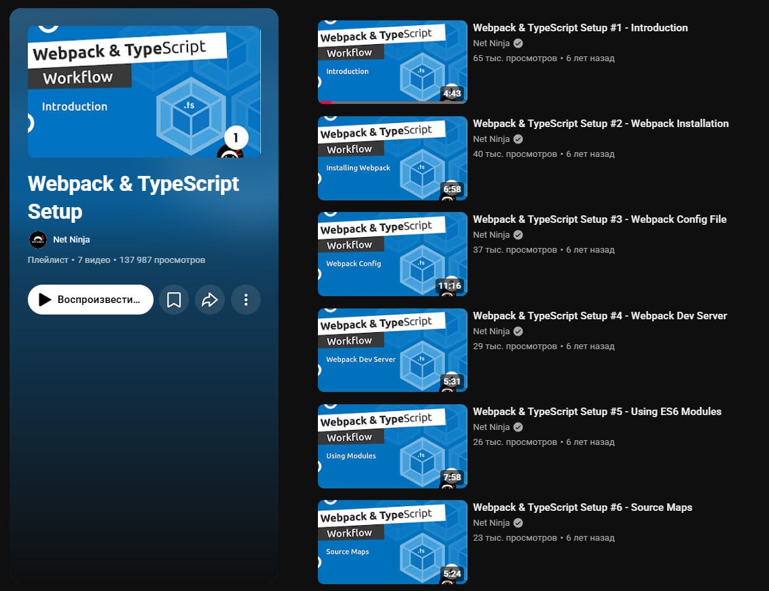This screenshot has height=591, width=769.
Task: Click the 11:16 duration badge
Action: click(450, 285)
